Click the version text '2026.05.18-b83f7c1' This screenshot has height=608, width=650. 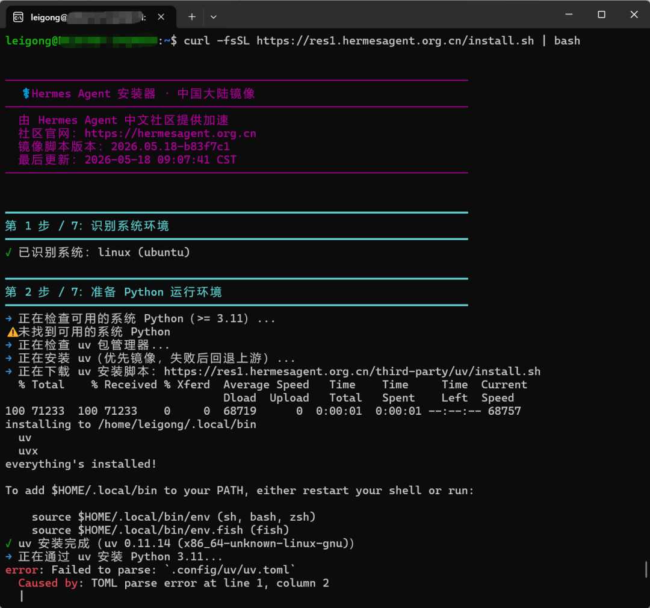(170, 146)
